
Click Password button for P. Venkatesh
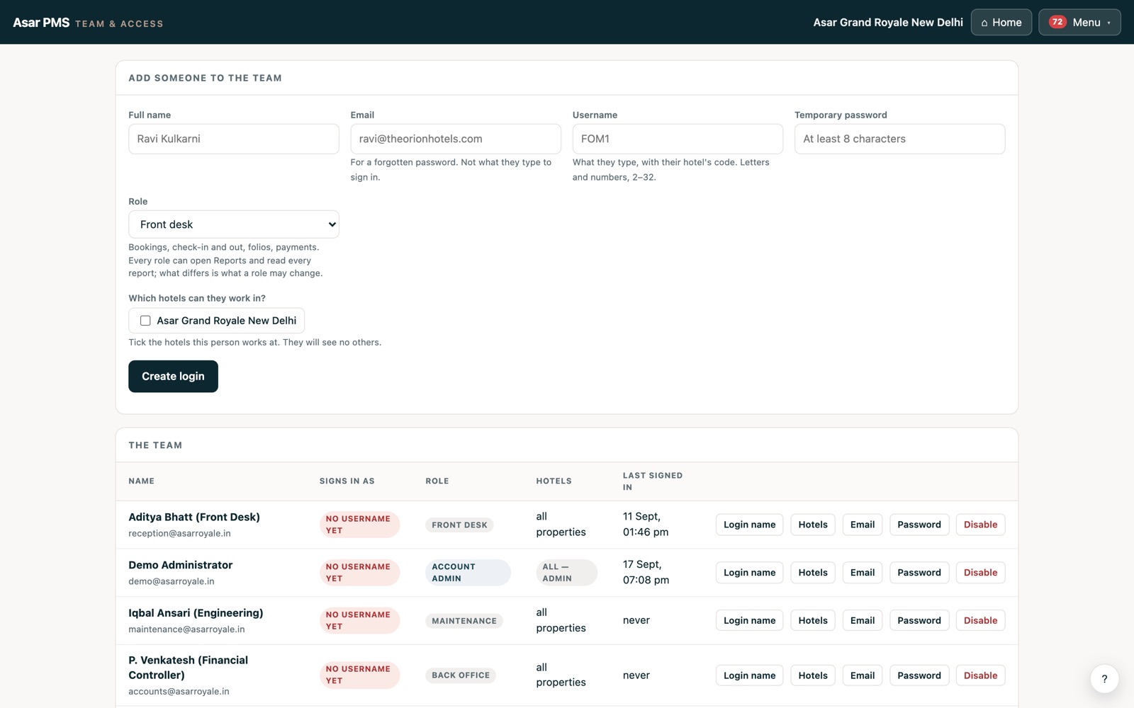(x=919, y=675)
